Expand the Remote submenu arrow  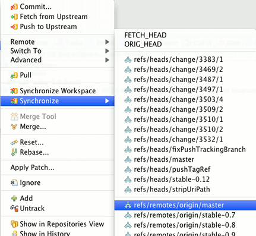(x=107, y=42)
